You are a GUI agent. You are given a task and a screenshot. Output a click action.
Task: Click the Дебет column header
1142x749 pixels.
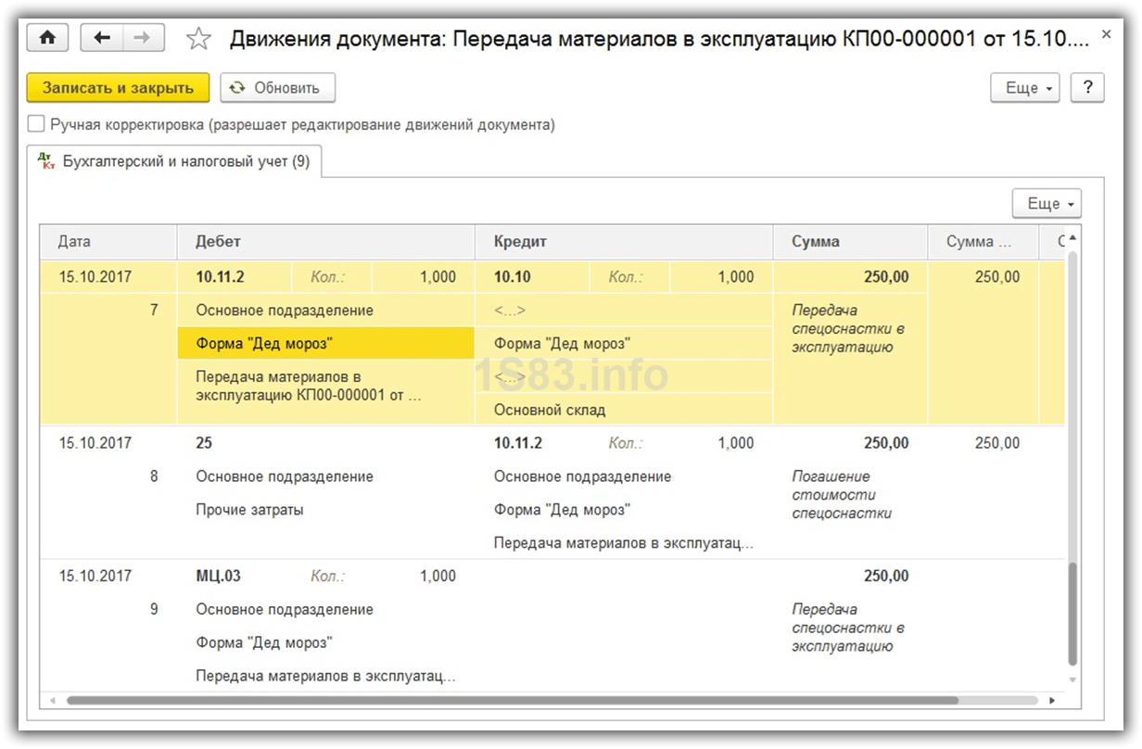[324, 242]
